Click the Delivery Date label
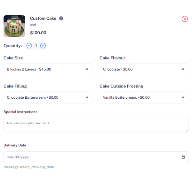The height and width of the screenshot is (182, 192). [15, 145]
